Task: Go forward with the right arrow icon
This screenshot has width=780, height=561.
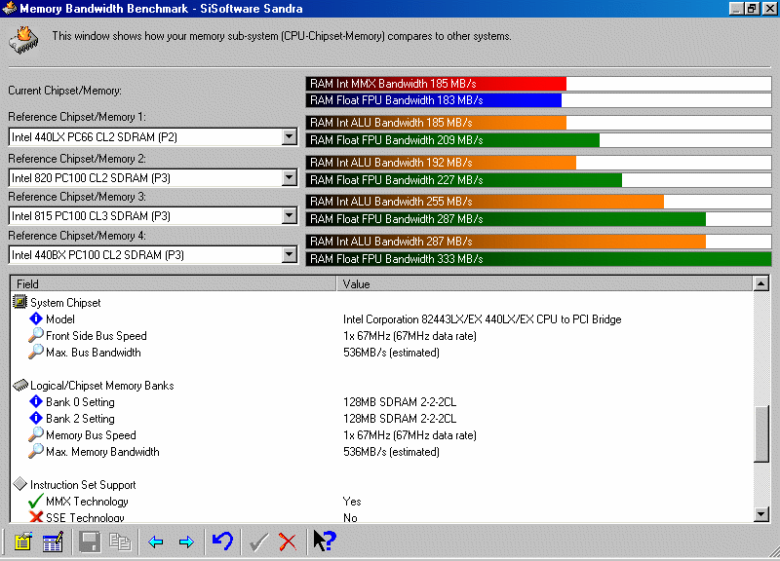Action: (x=186, y=542)
